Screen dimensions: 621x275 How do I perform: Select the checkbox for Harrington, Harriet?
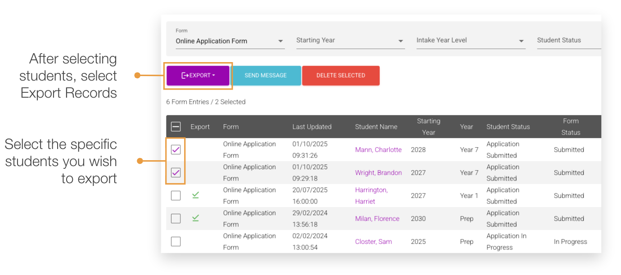point(175,195)
